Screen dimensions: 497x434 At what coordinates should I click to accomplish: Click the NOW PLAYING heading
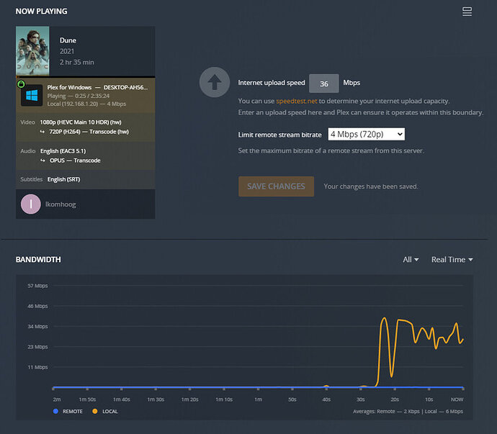pos(41,12)
